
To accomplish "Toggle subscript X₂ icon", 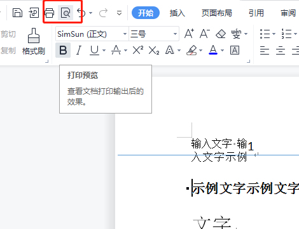I will (154, 50).
